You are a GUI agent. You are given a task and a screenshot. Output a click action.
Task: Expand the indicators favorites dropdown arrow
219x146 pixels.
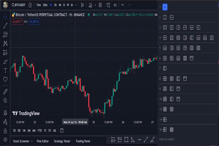(95, 5)
